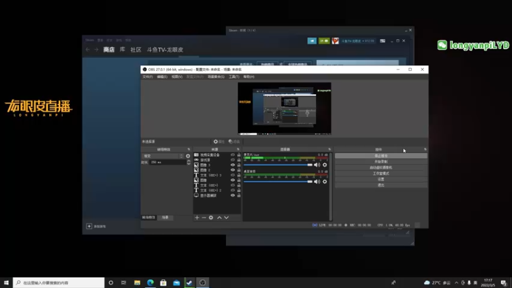Click the 属性 gear button above docks
The width and height of the screenshot is (512, 288).
pos(219,141)
